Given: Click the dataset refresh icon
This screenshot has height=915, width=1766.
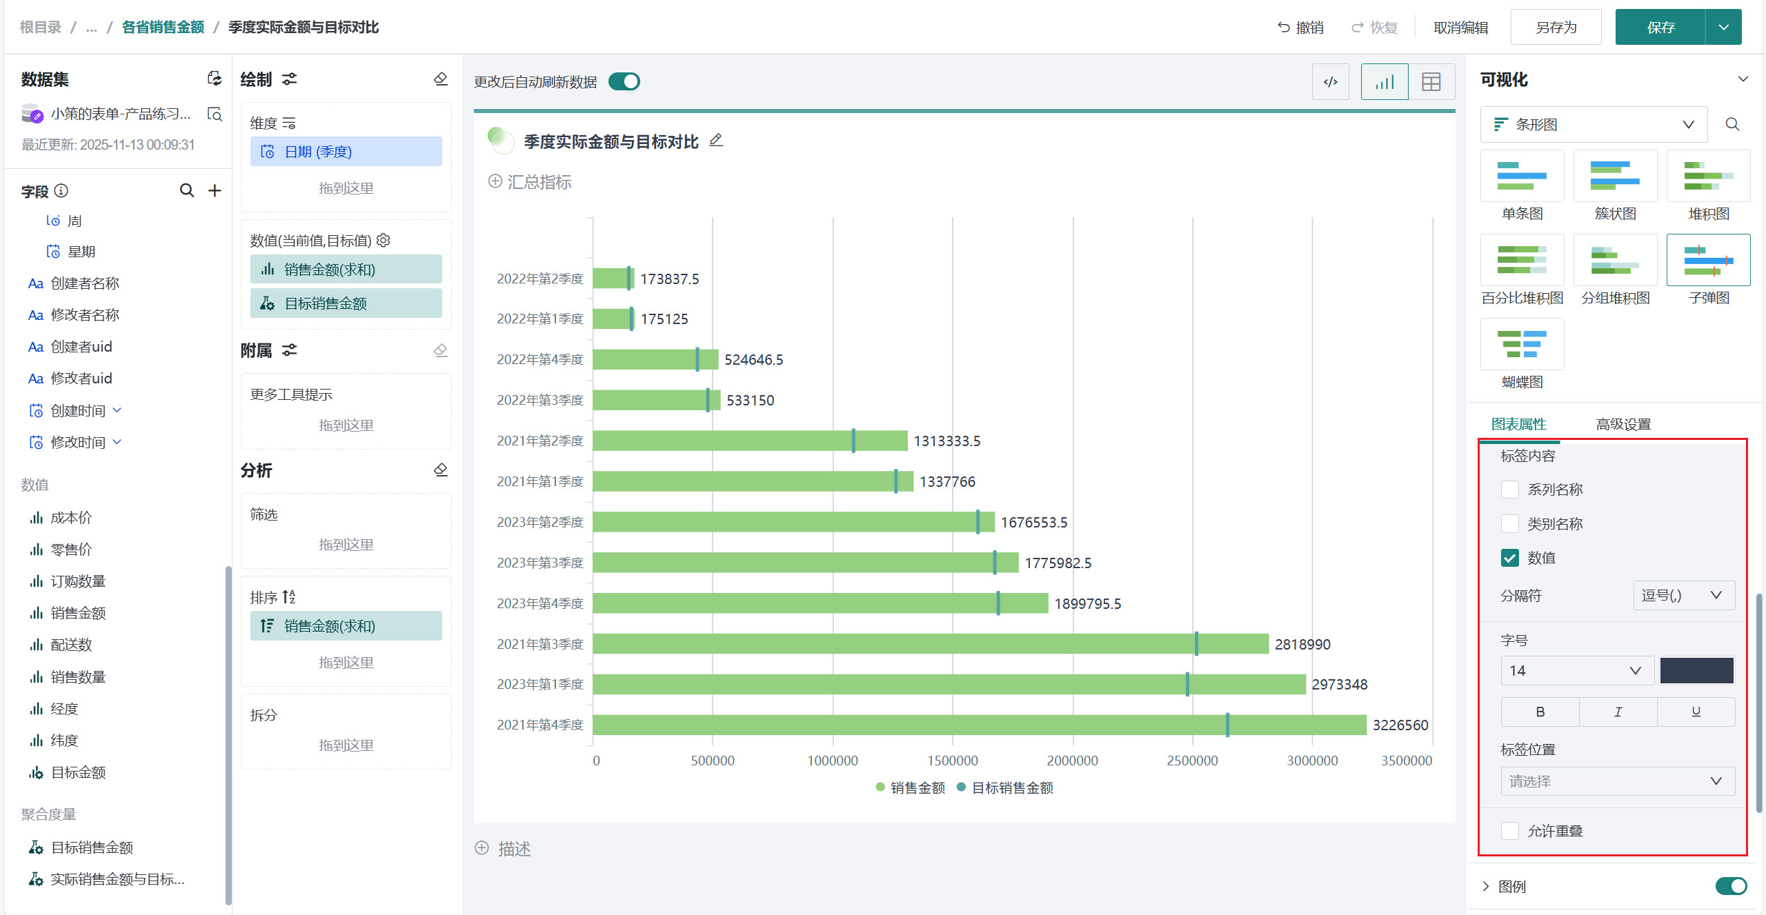Looking at the screenshot, I should click(215, 79).
